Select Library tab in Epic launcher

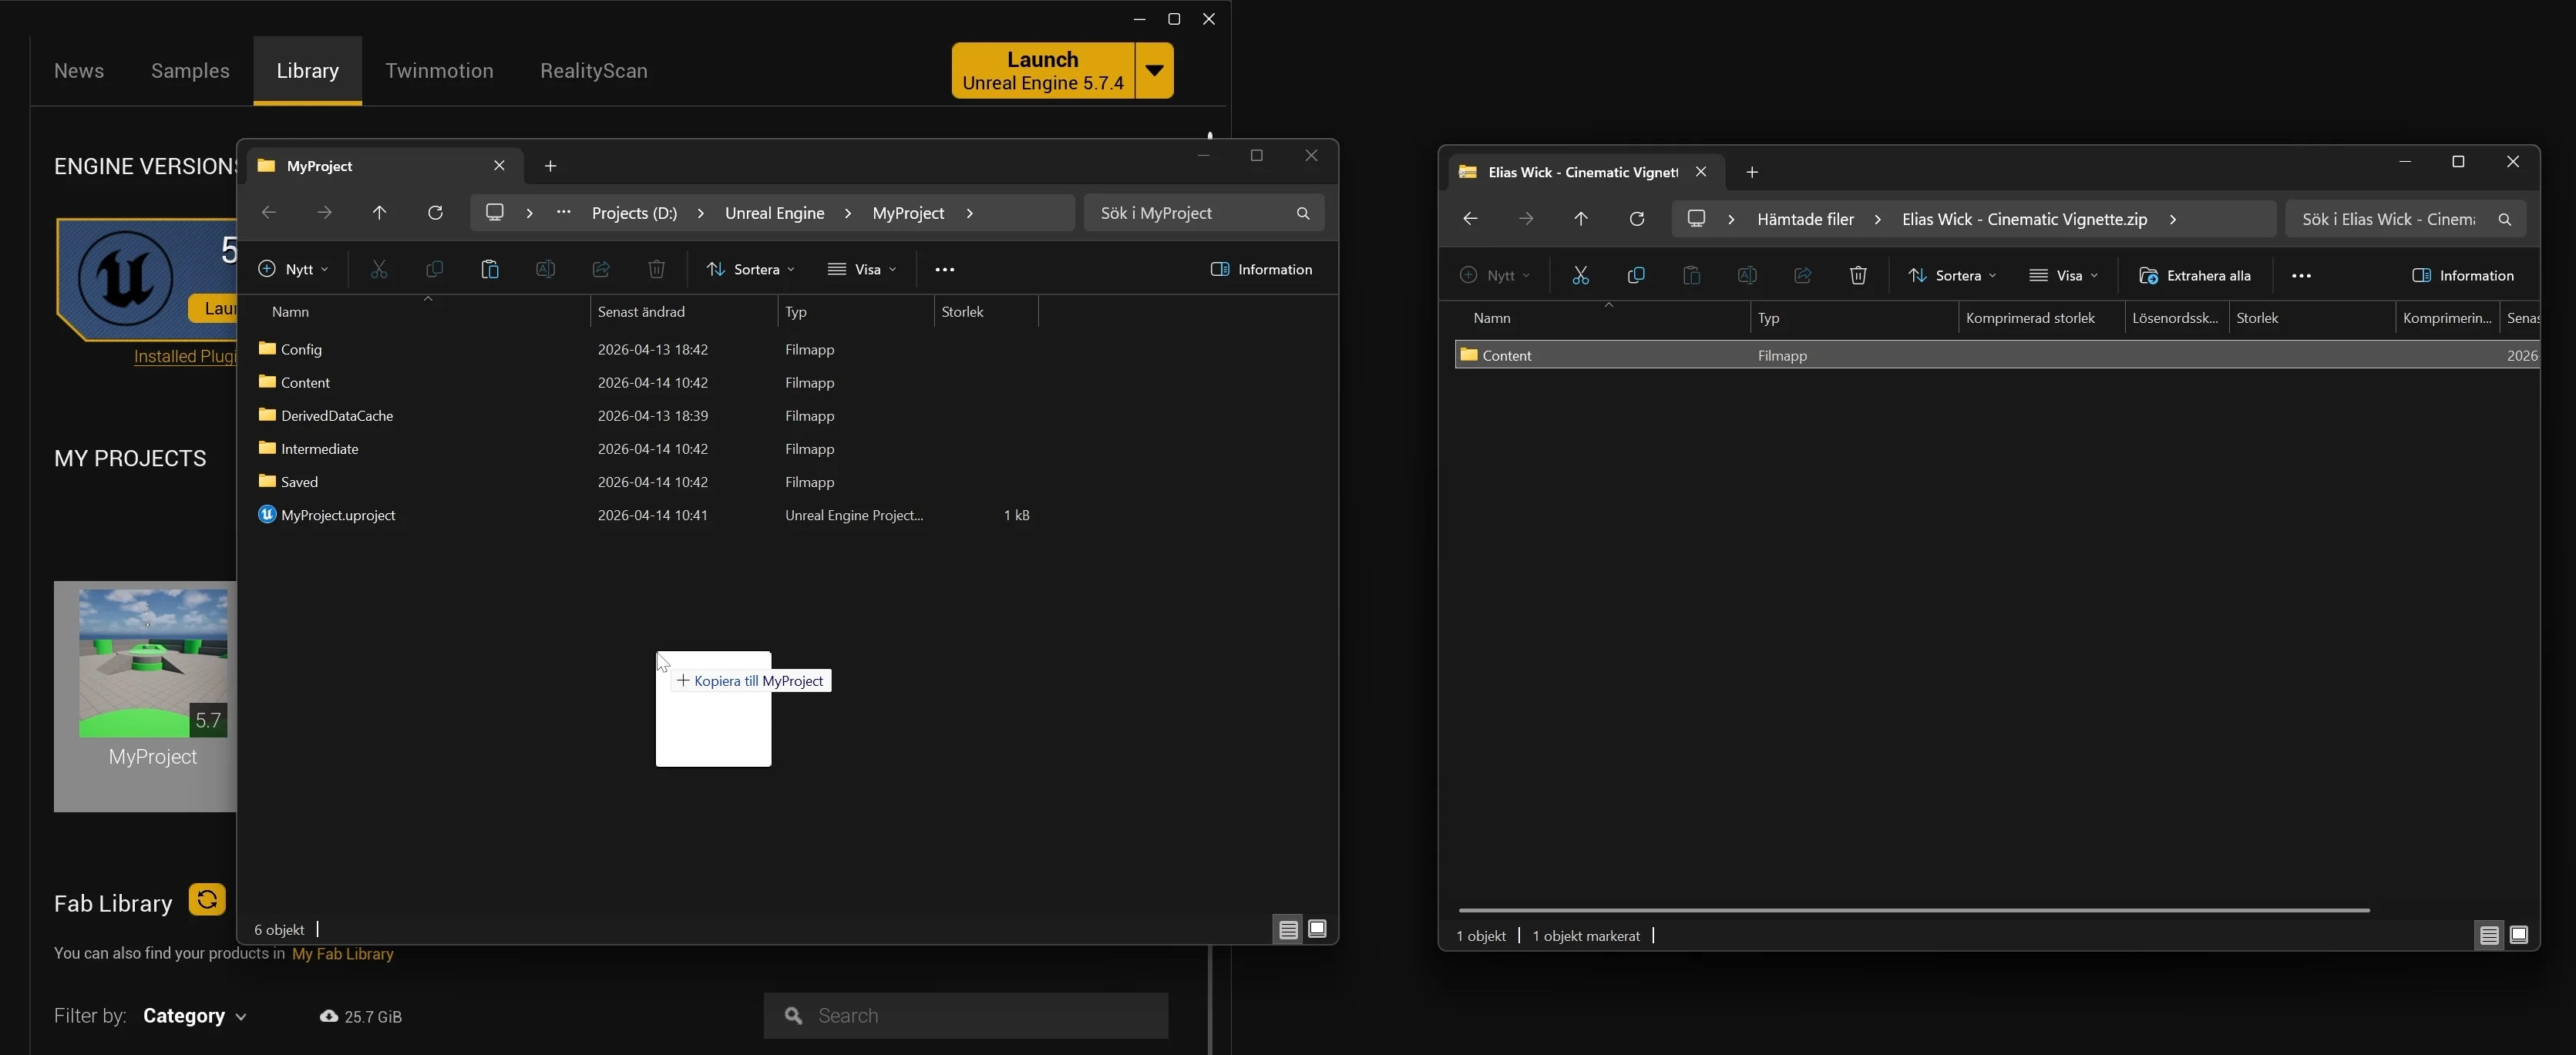[x=307, y=71]
